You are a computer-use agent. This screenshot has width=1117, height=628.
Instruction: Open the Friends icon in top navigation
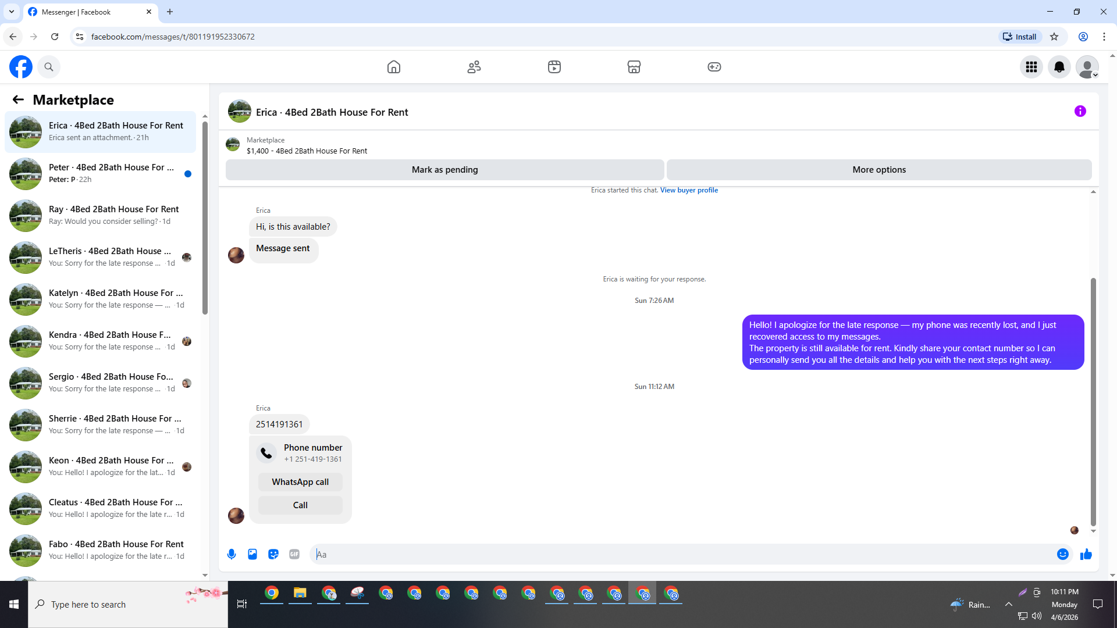[474, 67]
